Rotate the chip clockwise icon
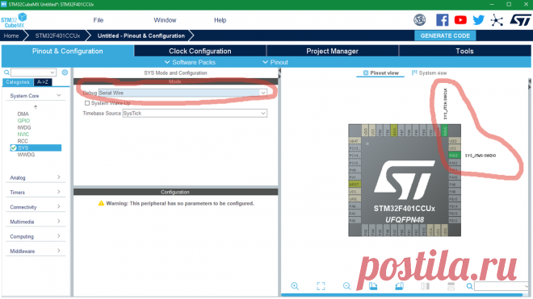The image size is (533, 299). (373, 286)
